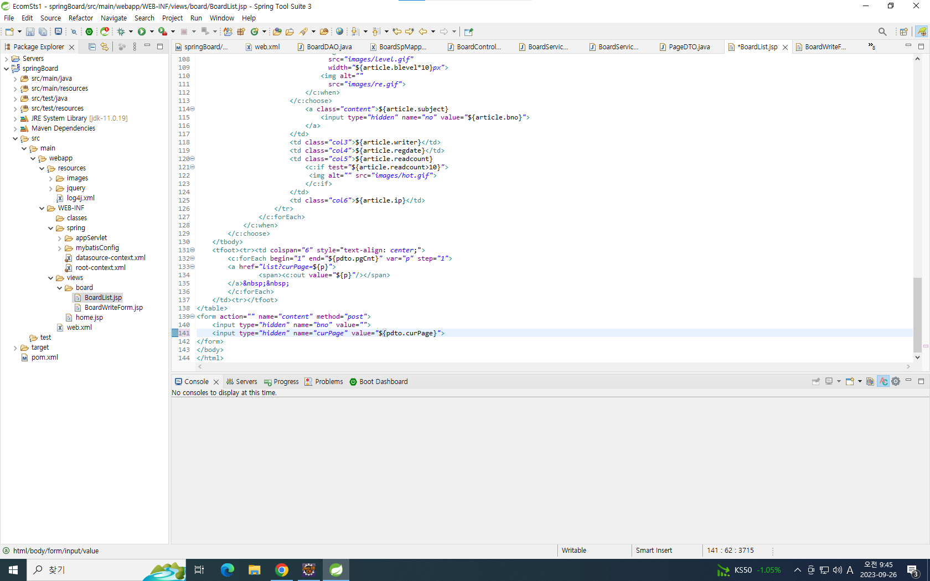Click the web browser globe icon in toolbar
Image resolution: width=930 pixels, height=581 pixels.
339,32
